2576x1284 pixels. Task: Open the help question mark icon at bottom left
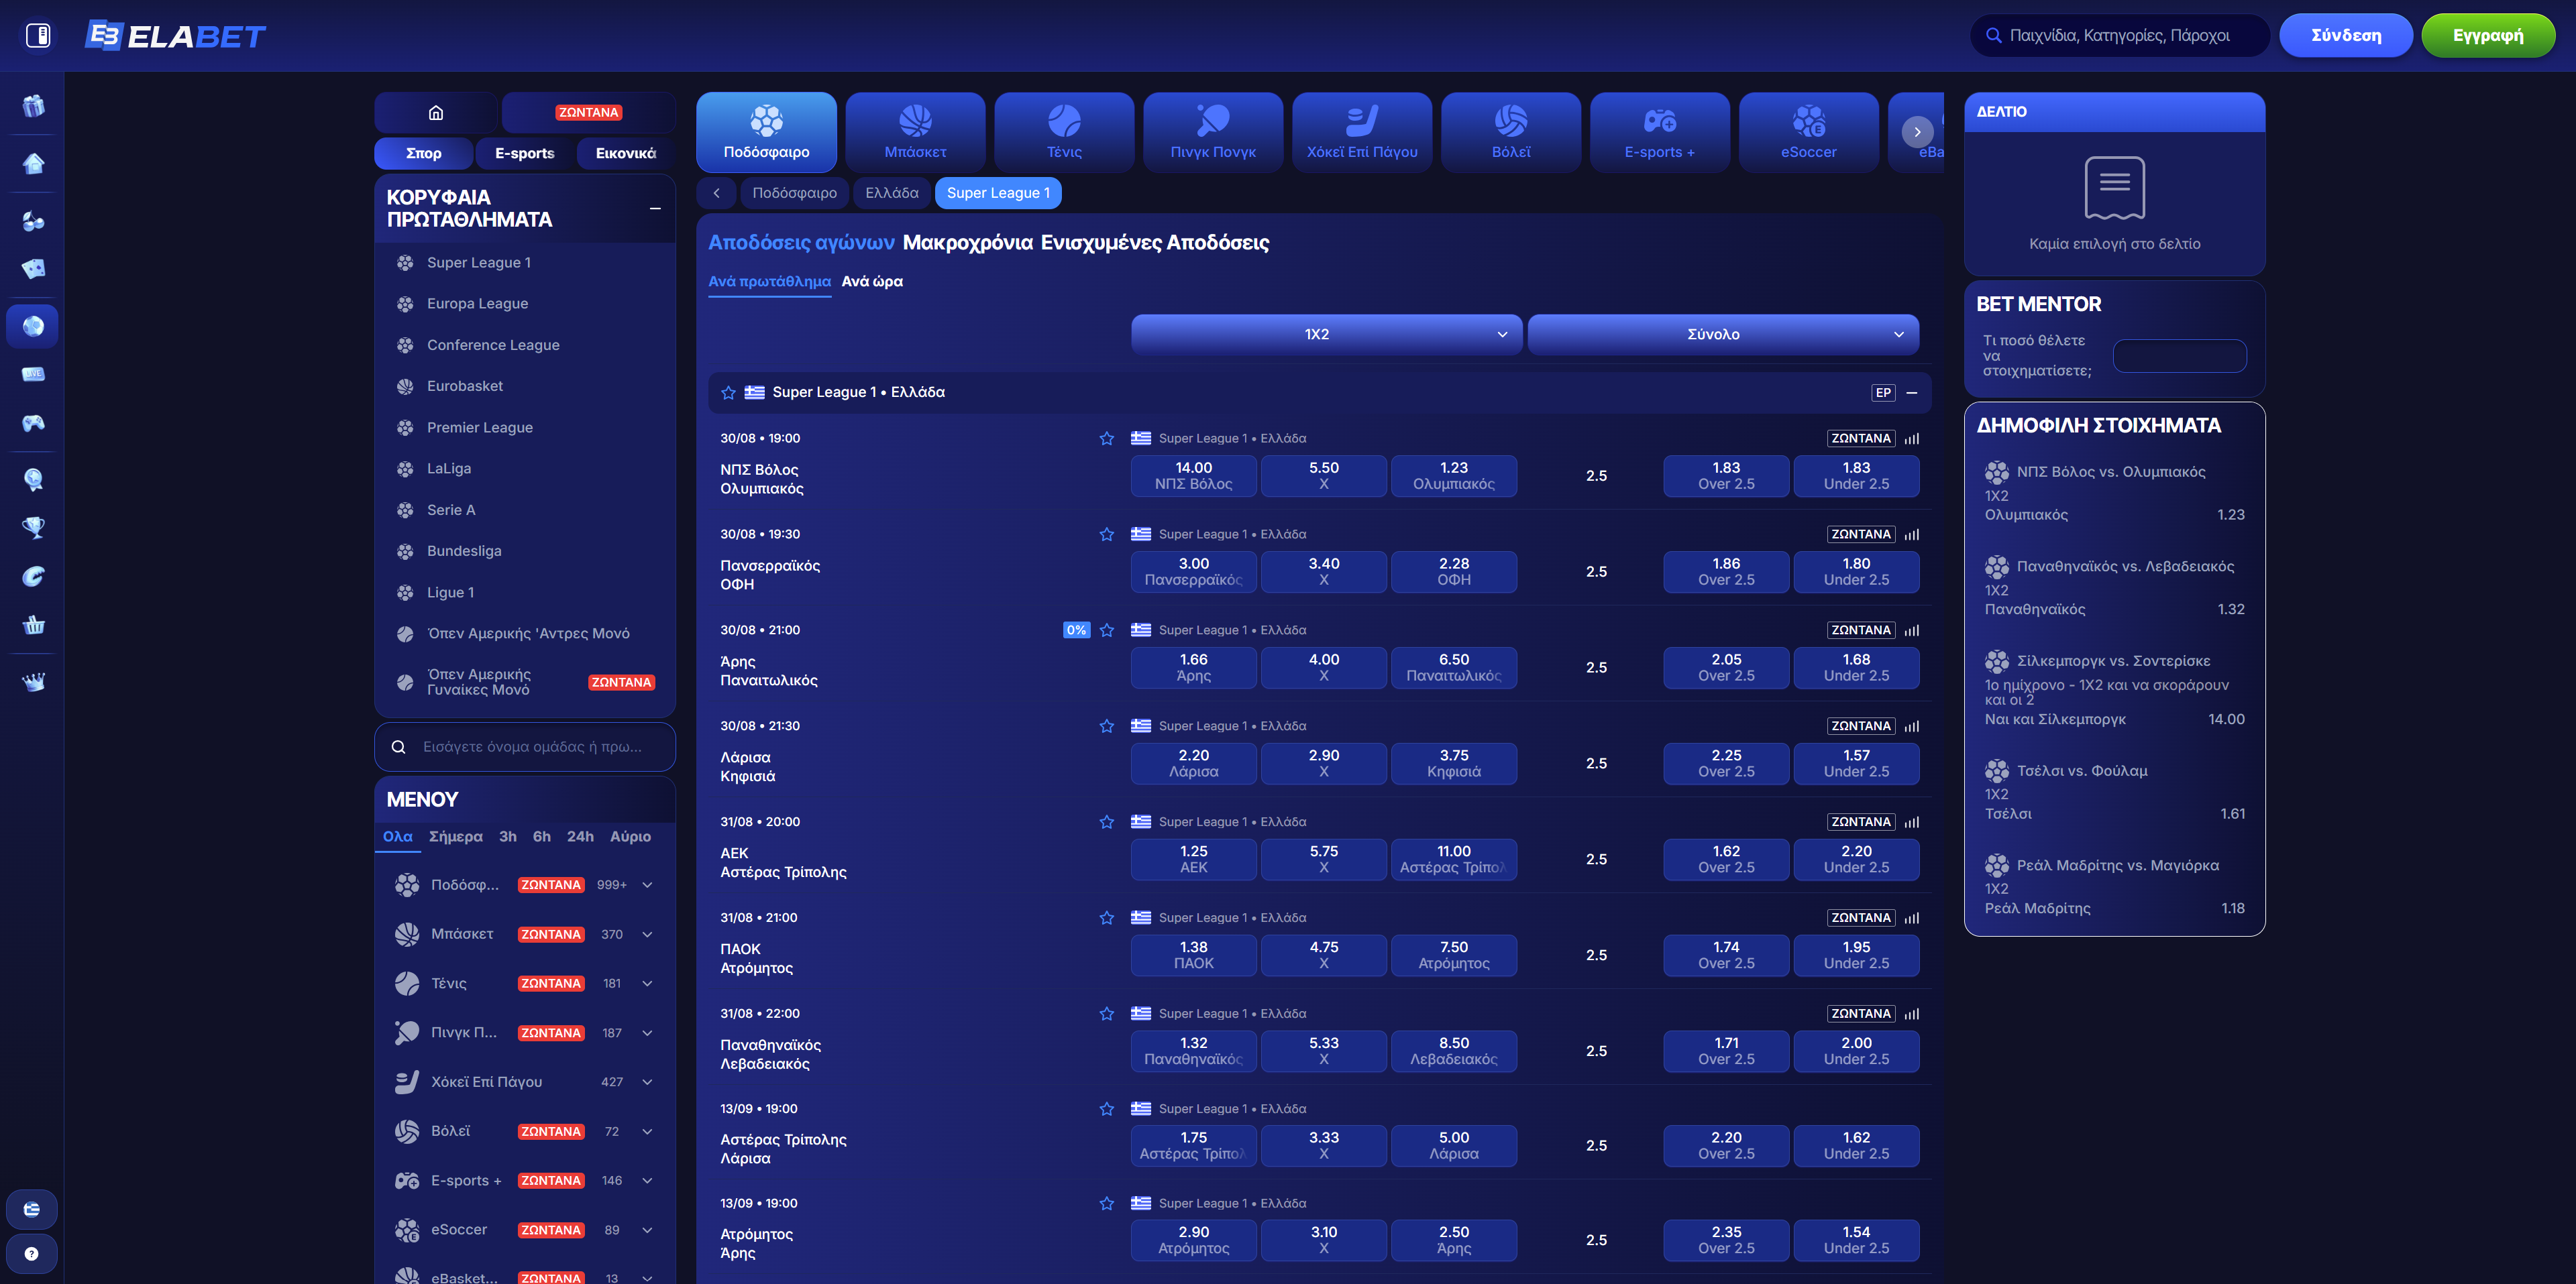coord(32,1253)
